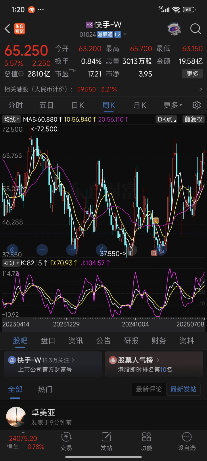Open the 均线 indicator dropdown
This screenshot has height=461, width=207.
pos(11,119)
